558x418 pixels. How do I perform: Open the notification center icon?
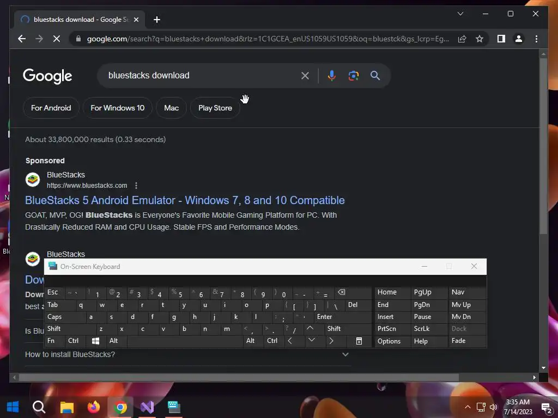(546, 408)
